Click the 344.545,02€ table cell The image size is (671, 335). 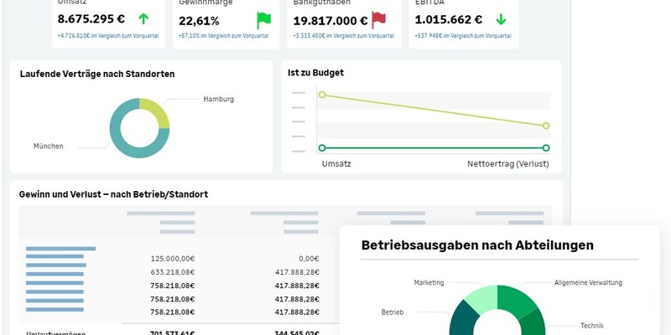tap(297, 332)
